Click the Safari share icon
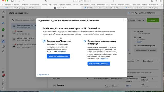Viewport: 164px width, 92px height. (x=152, y=1)
